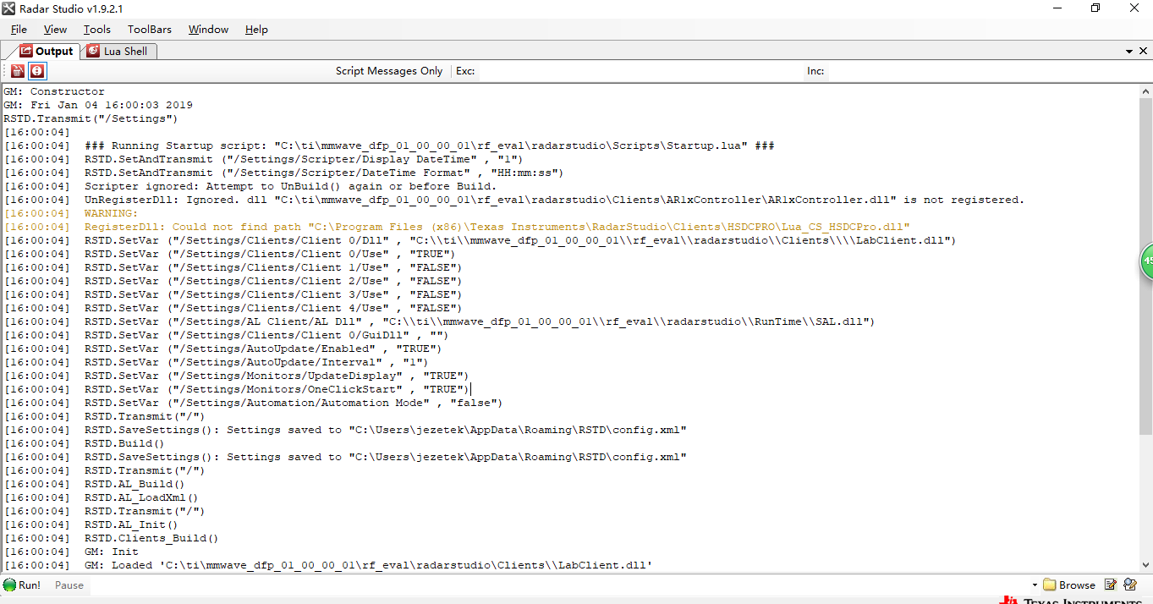1153x604 pixels.
Task: Click the Browse button
Action: [x=1069, y=585]
